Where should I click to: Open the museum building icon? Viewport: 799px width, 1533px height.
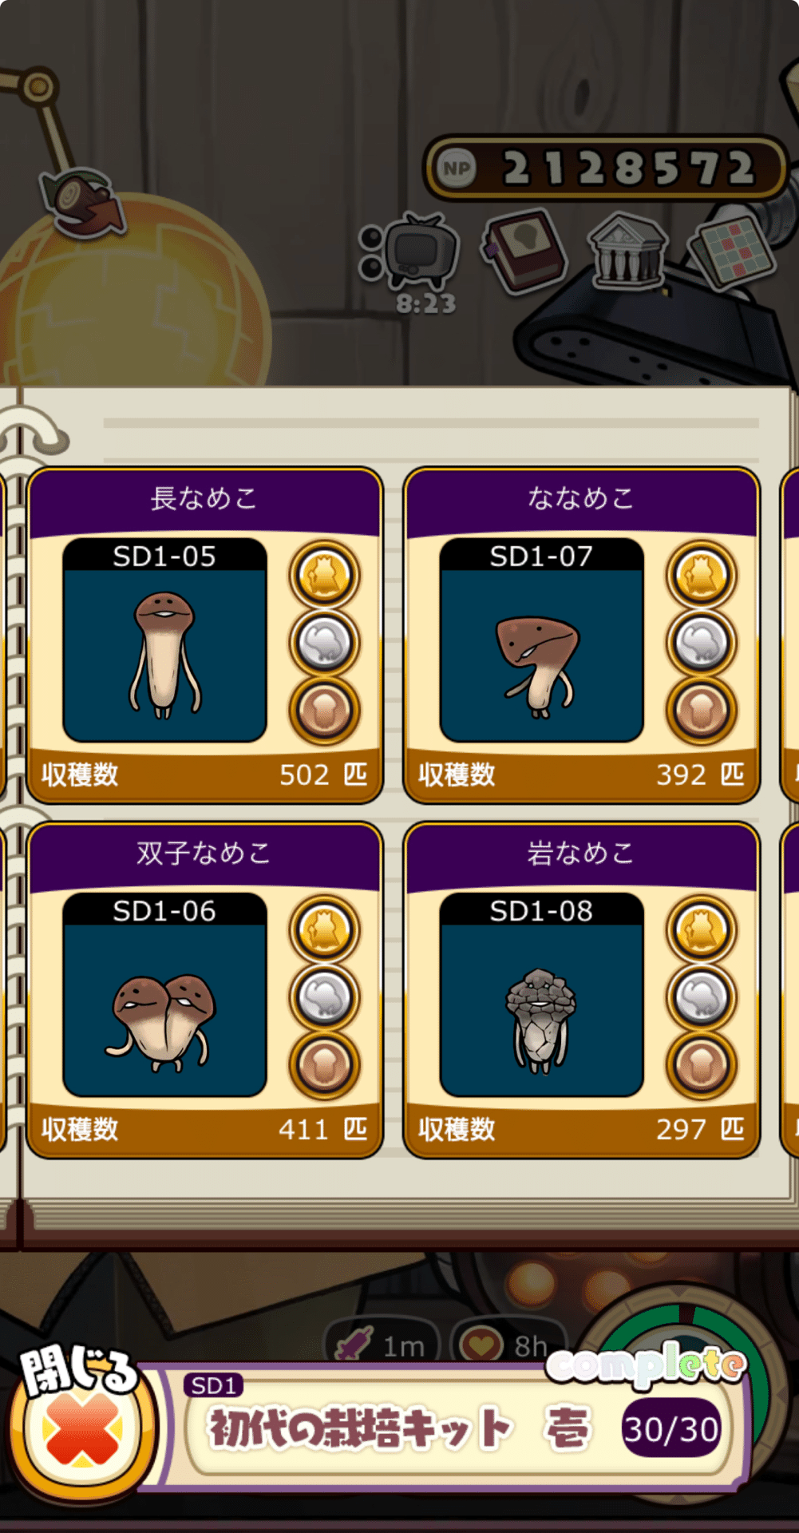click(x=627, y=252)
